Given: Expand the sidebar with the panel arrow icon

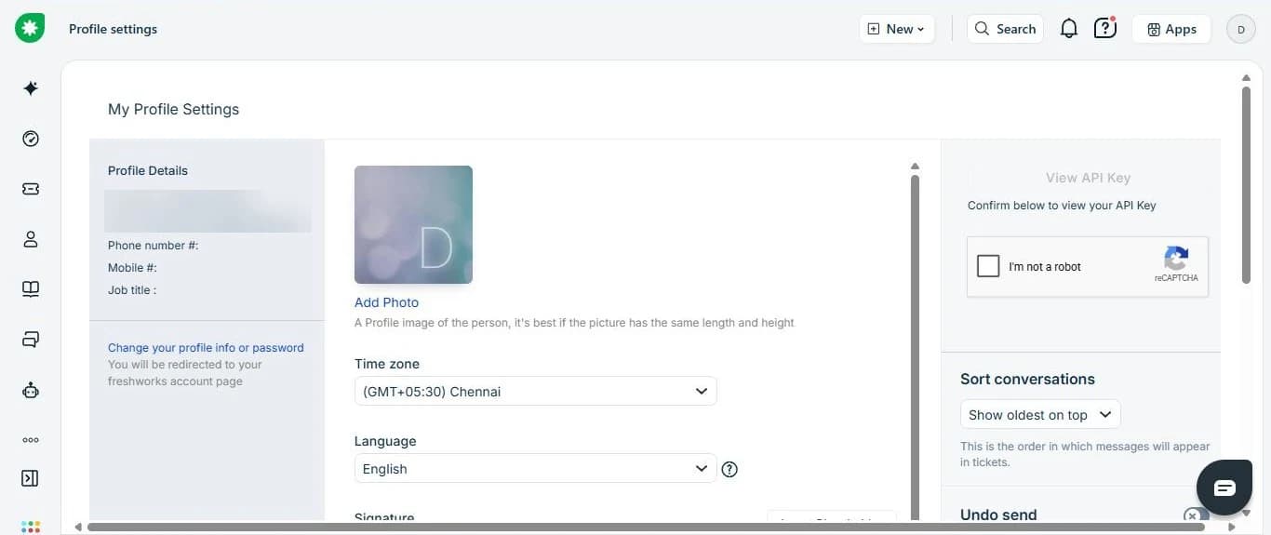Looking at the screenshot, I should [x=30, y=478].
